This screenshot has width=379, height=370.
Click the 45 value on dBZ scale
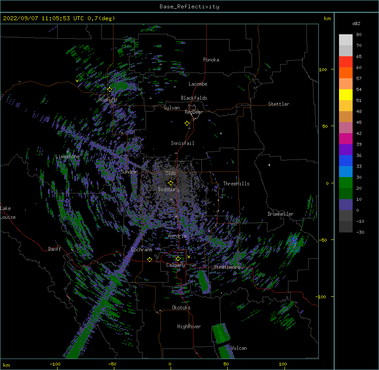359,123
